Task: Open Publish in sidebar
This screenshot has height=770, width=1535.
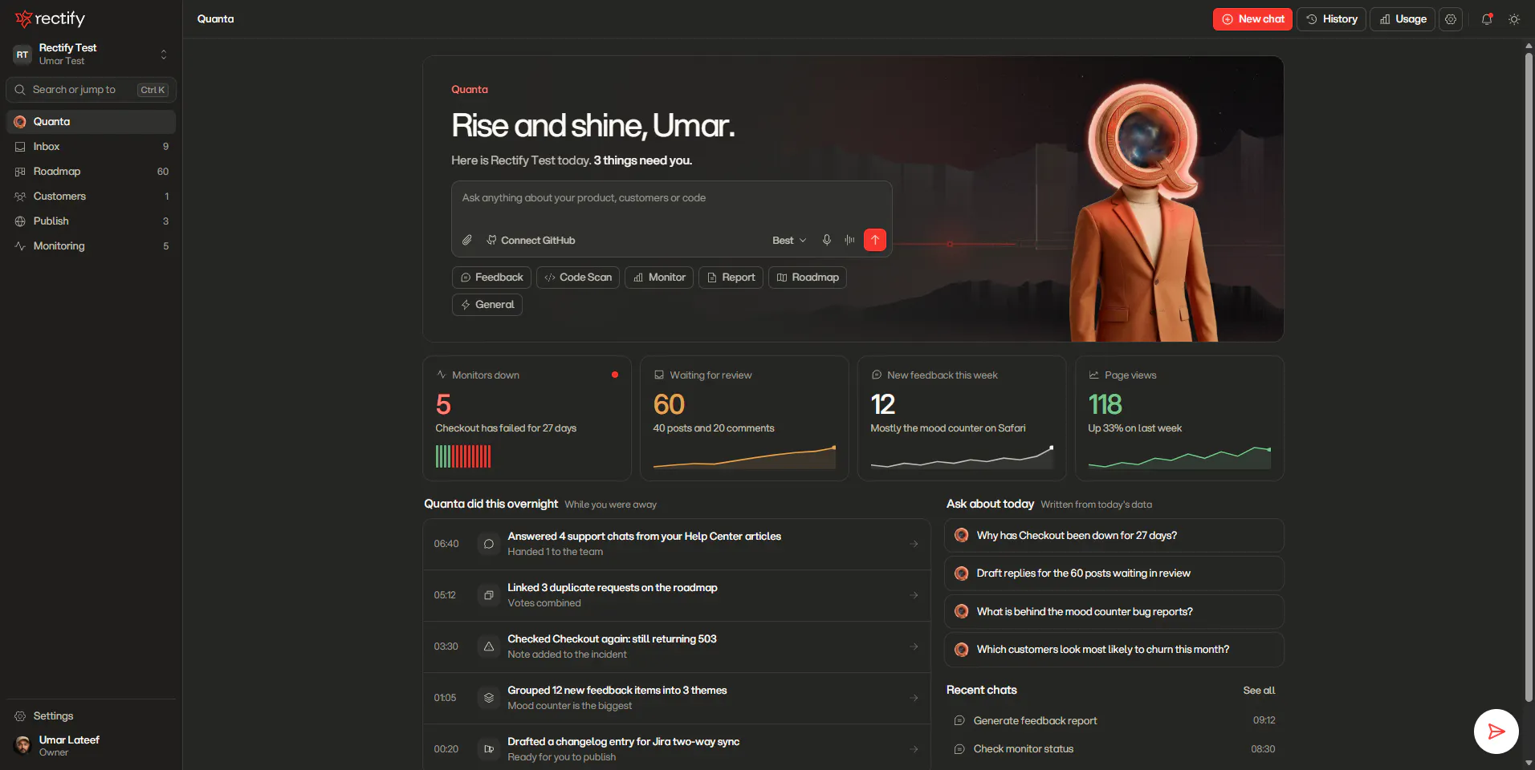Action: (x=91, y=221)
